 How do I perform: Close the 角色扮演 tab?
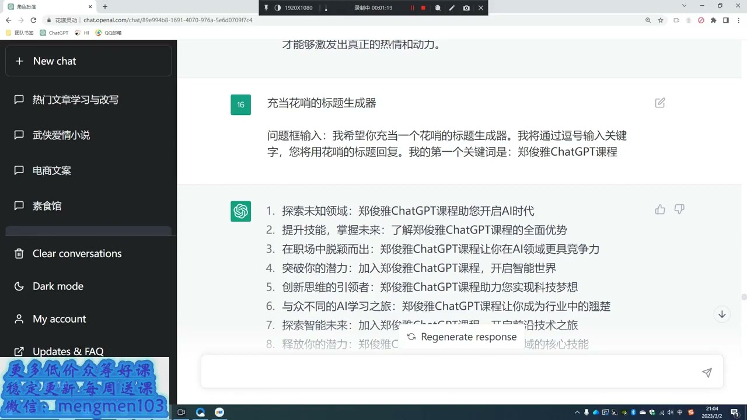pos(92,6)
